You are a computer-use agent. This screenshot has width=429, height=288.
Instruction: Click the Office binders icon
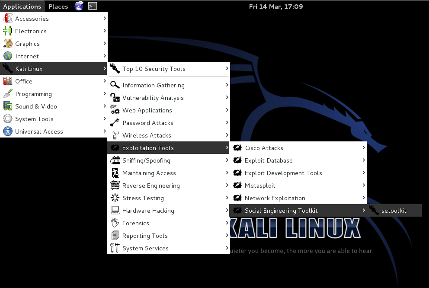click(x=8, y=81)
